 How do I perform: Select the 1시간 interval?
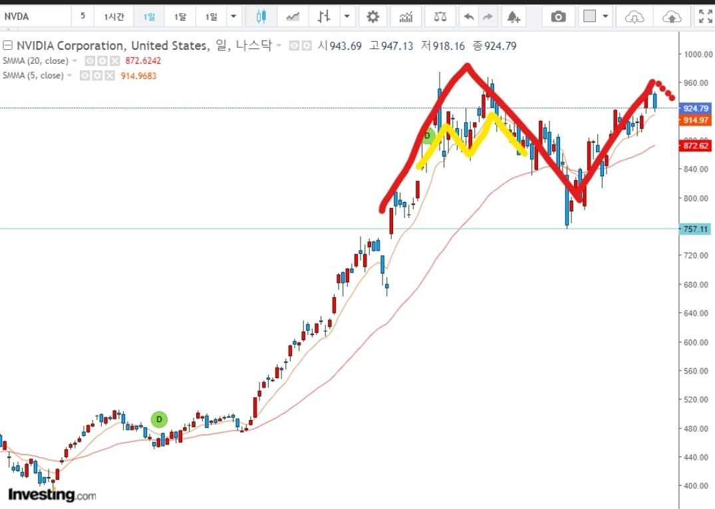114,17
